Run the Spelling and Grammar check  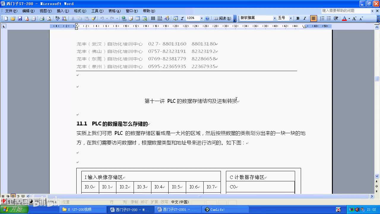[57, 18]
